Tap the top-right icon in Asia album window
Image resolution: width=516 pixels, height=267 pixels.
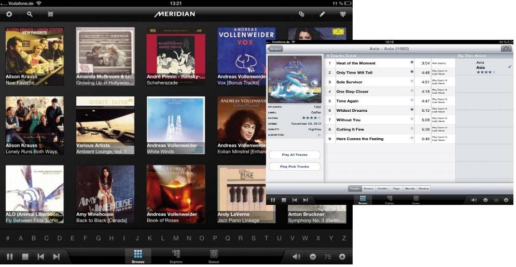[x=506, y=49]
